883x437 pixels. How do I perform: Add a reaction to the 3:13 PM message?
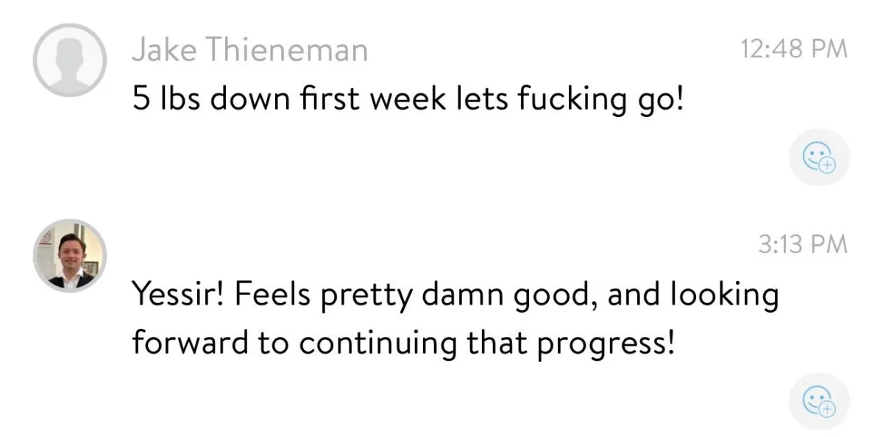tap(819, 402)
